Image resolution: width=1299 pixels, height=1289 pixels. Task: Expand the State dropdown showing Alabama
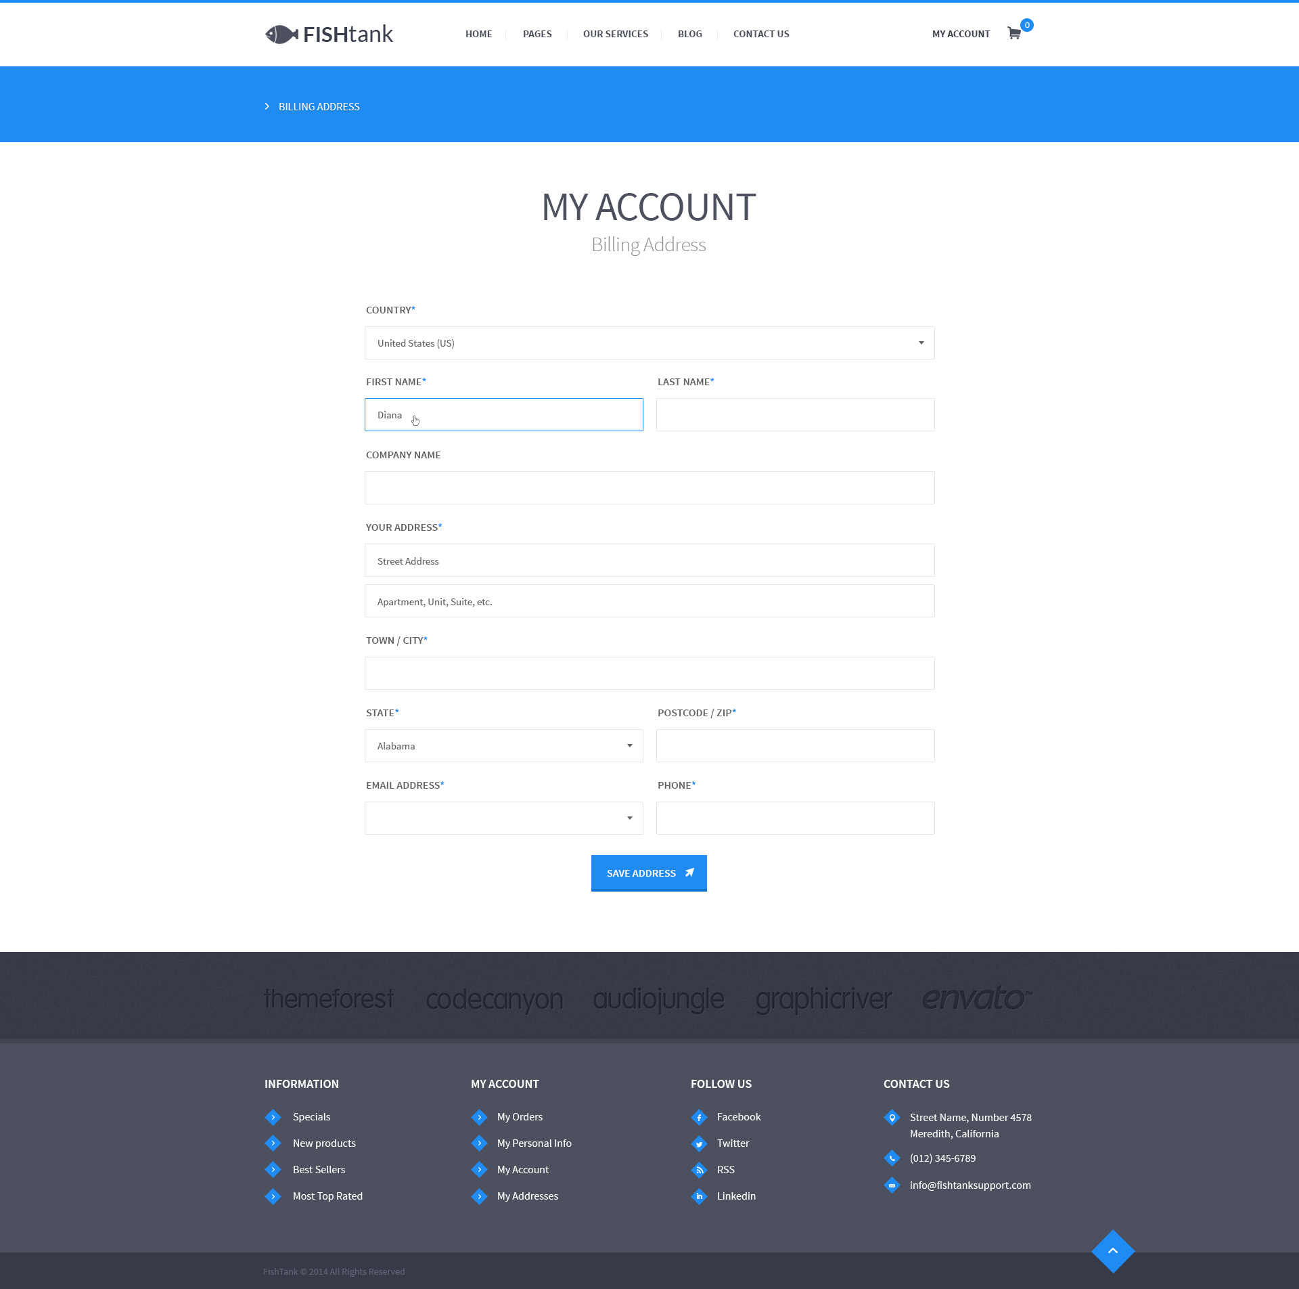coord(503,746)
